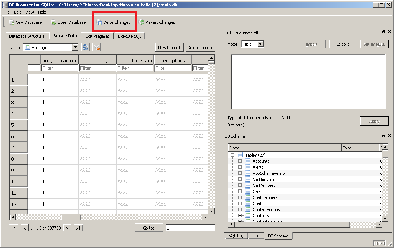Image resolution: width=394 pixels, height=248 pixels.
Task: Click the Go to record number field
Action: tap(190, 228)
